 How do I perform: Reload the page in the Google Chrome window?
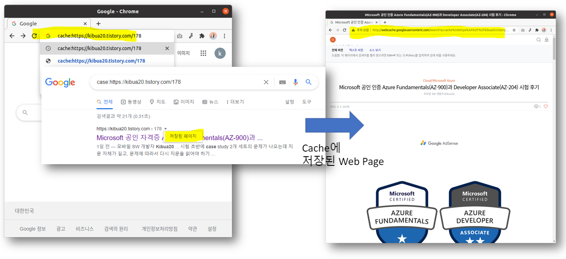point(34,36)
